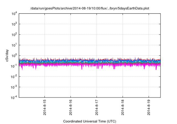Click the 2014-8-19 date label

149,107
